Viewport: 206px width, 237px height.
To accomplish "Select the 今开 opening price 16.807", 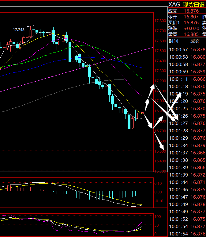I will 191,17.
